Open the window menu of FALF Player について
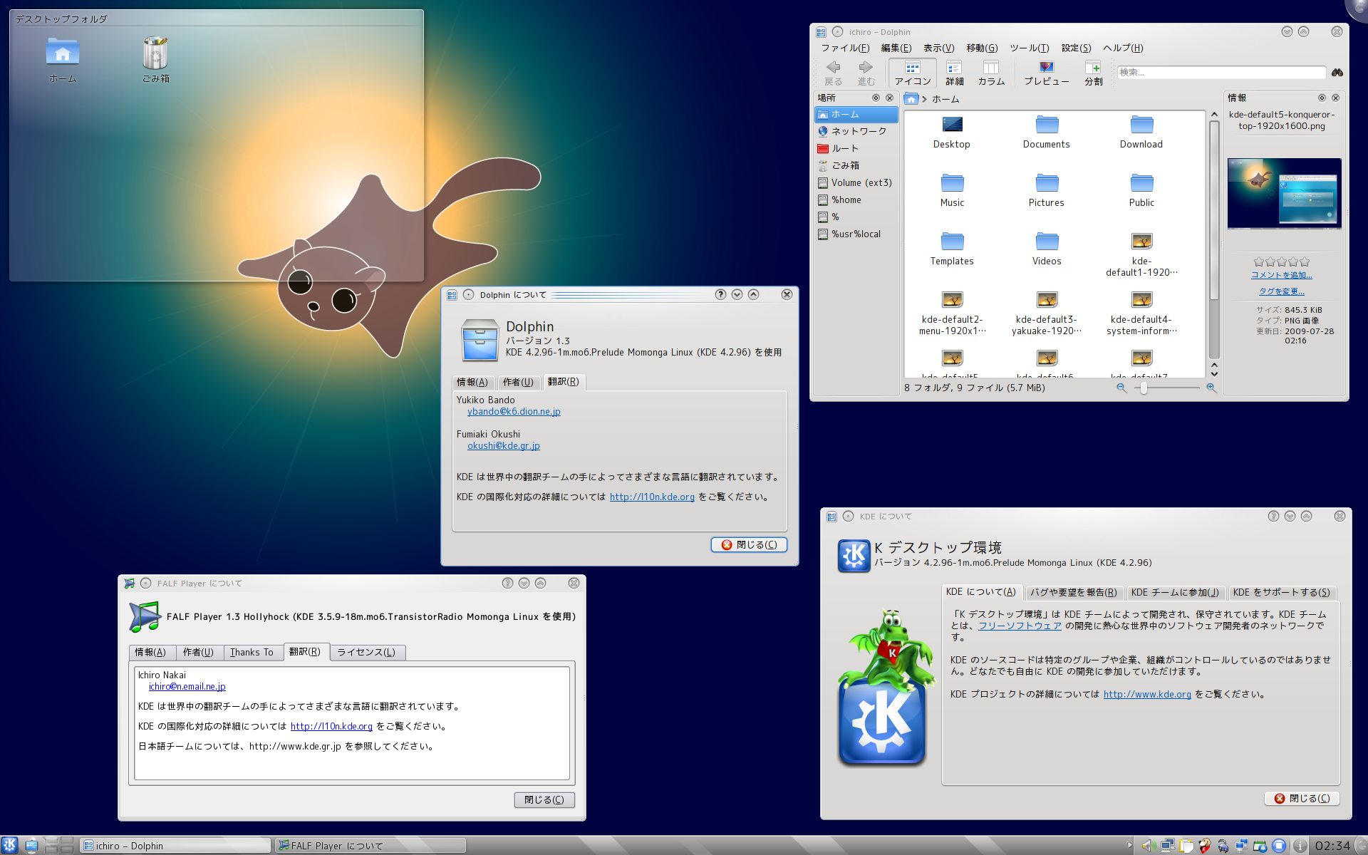The height and width of the screenshot is (855, 1368). pos(129,583)
